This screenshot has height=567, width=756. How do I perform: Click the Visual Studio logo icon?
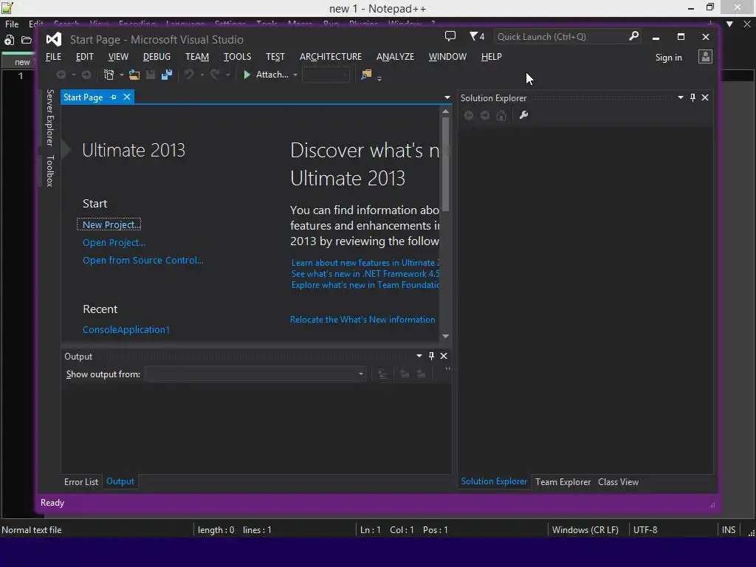tap(54, 39)
